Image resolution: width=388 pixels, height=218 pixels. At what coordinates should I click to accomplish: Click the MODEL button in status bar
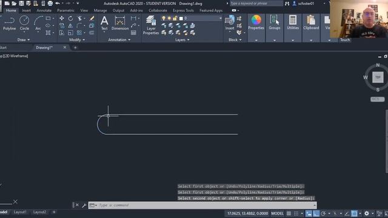coord(277,213)
